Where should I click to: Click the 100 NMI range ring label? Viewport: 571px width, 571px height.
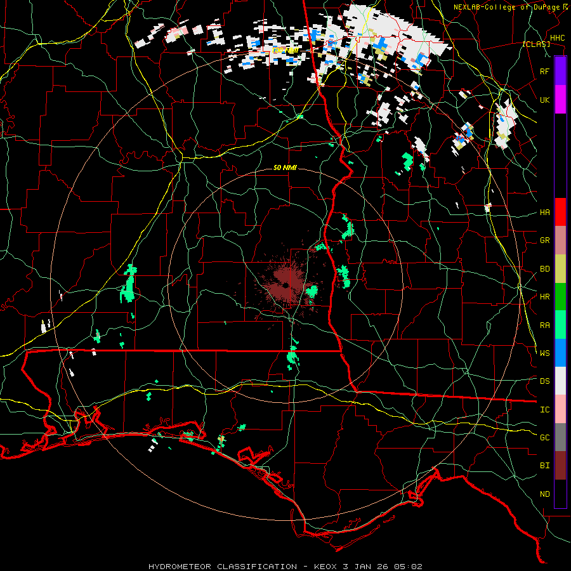point(285,50)
